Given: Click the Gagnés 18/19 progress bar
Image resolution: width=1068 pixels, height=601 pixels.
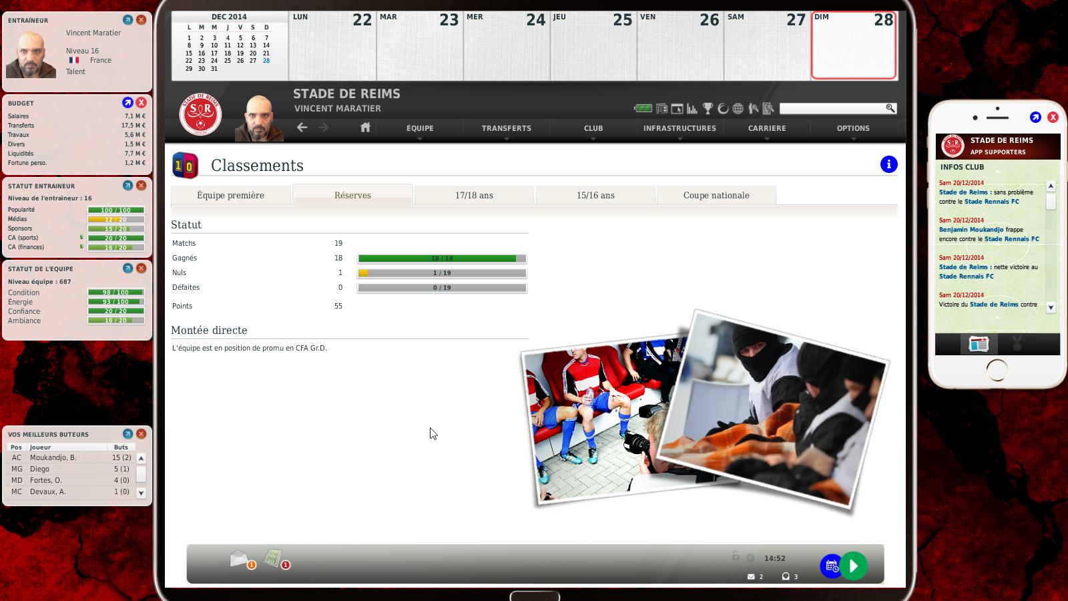Looking at the screenshot, I should (442, 258).
